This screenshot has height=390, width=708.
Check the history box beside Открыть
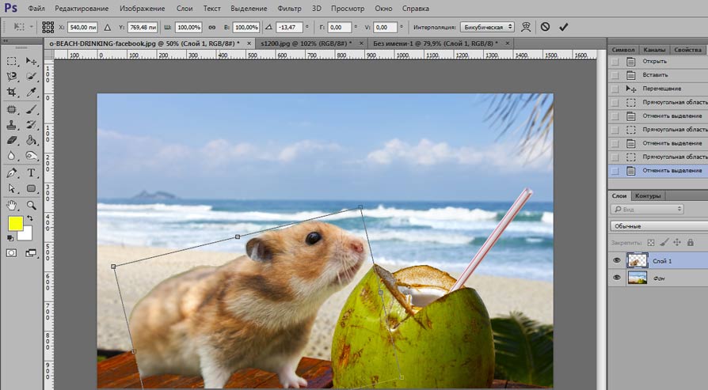pos(615,62)
